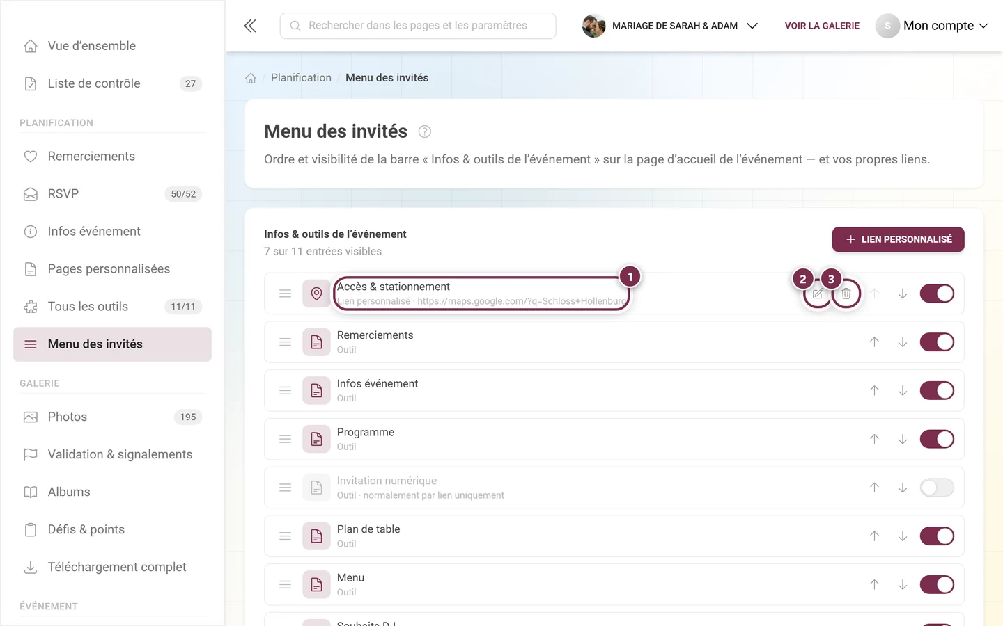Move Infos événement row up

tap(874, 391)
